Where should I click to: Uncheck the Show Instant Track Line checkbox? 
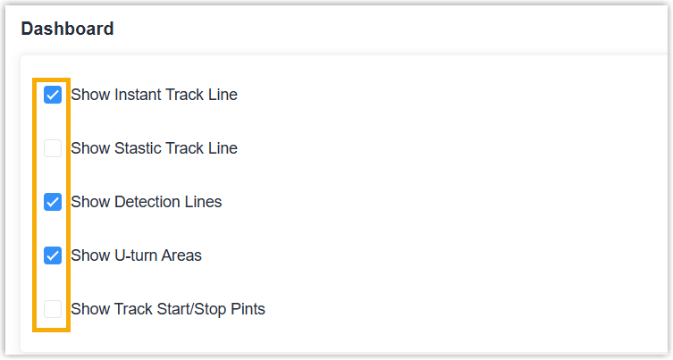(x=53, y=95)
